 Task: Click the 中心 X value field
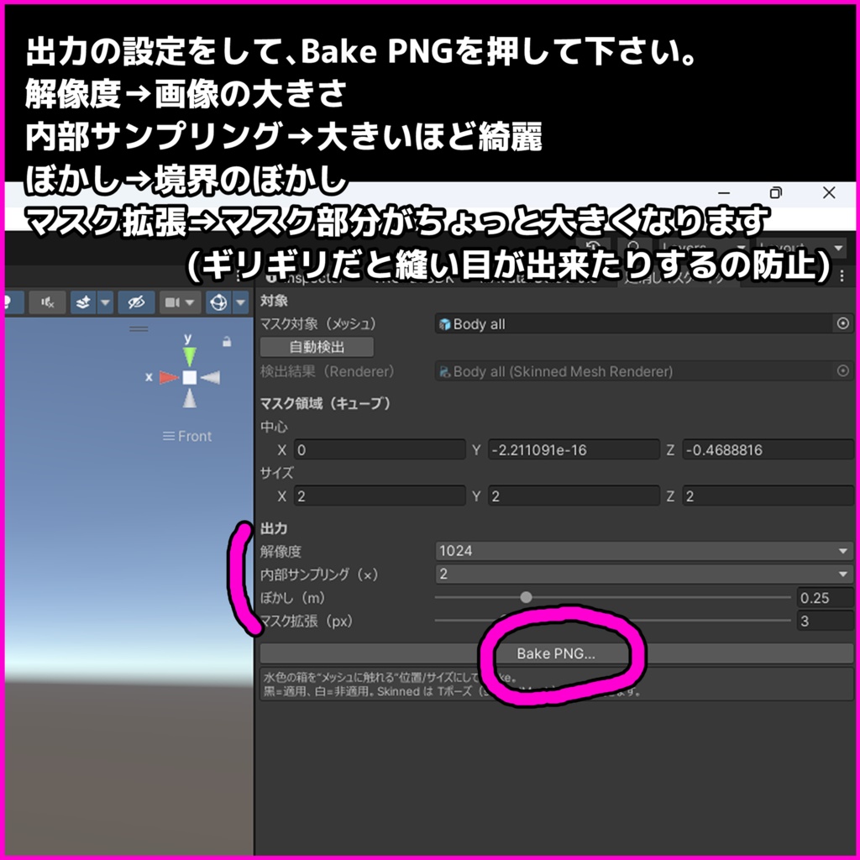tap(380, 450)
